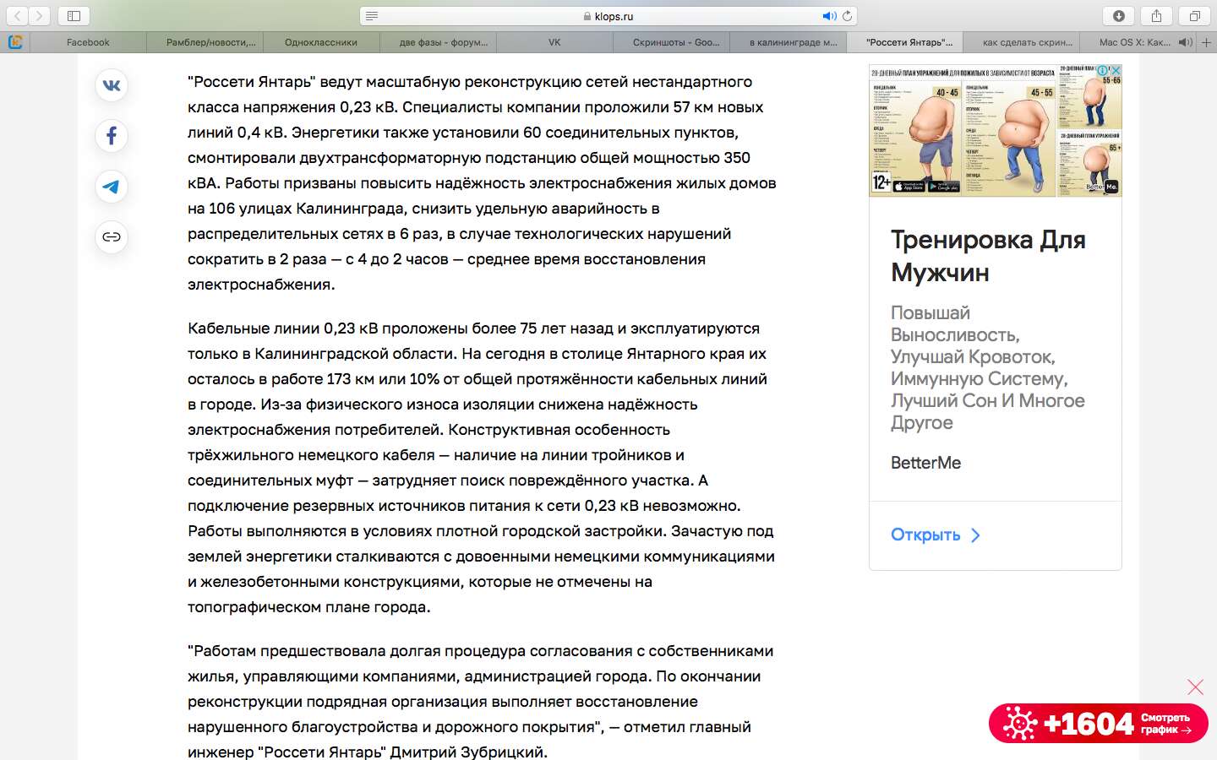Open Safari downloads list
This screenshot has width=1217, height=760.
(x=1119, y=16)
